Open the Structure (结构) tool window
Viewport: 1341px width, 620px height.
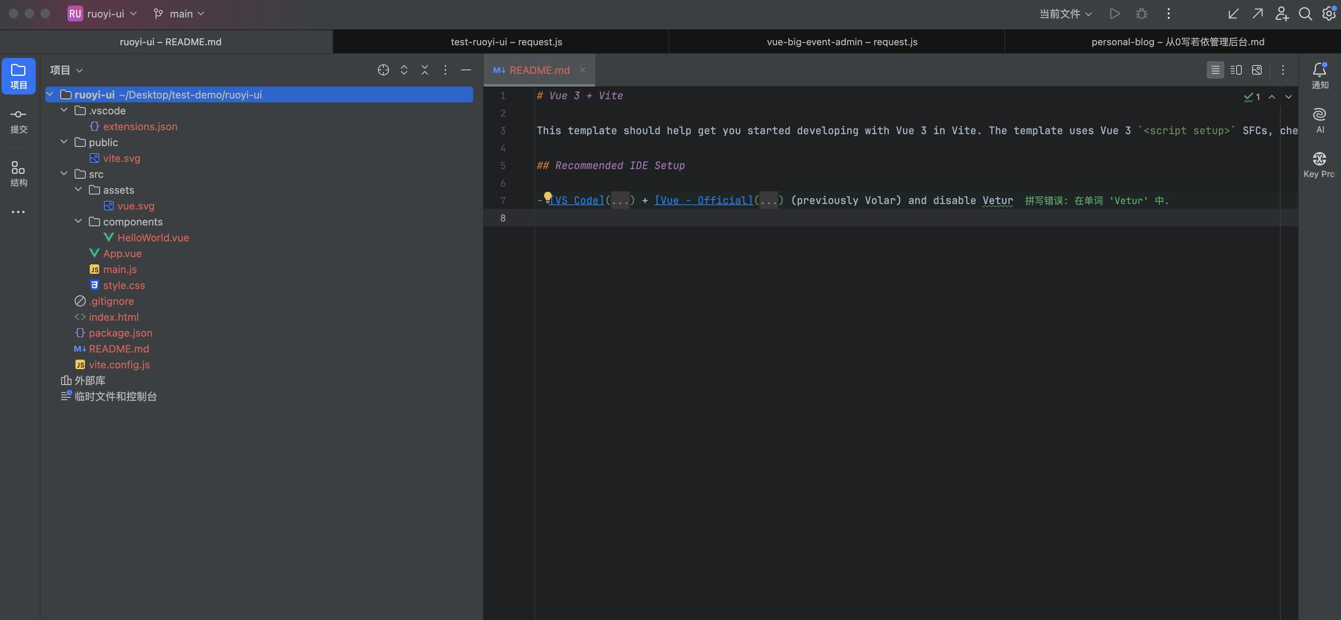tap(19, 173)
